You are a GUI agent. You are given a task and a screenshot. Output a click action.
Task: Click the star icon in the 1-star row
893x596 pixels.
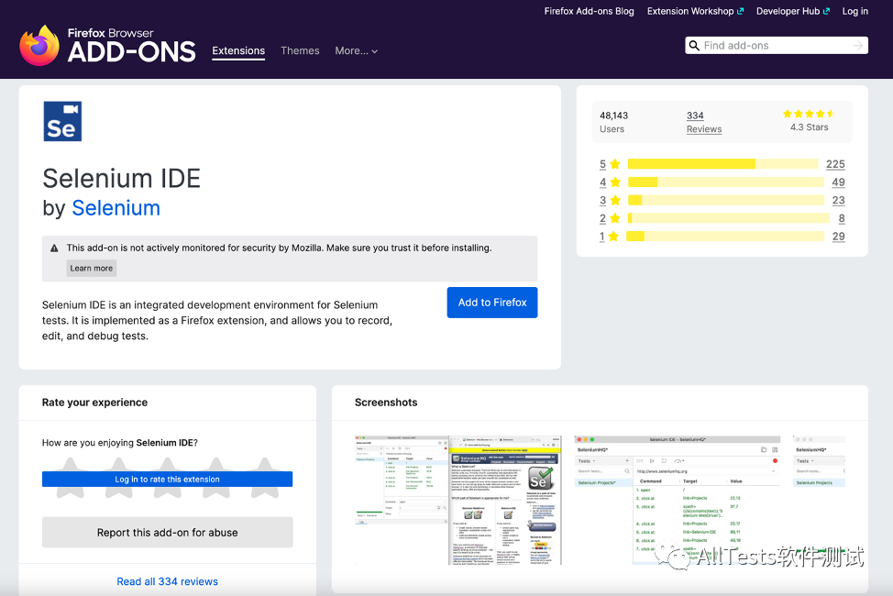[x=613, y=236]
